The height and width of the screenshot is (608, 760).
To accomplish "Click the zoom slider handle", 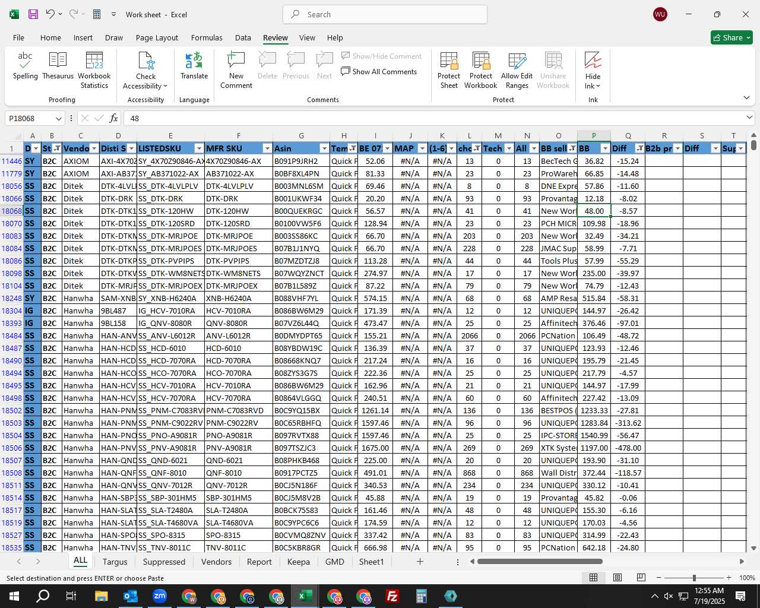I will coord(694,578).
